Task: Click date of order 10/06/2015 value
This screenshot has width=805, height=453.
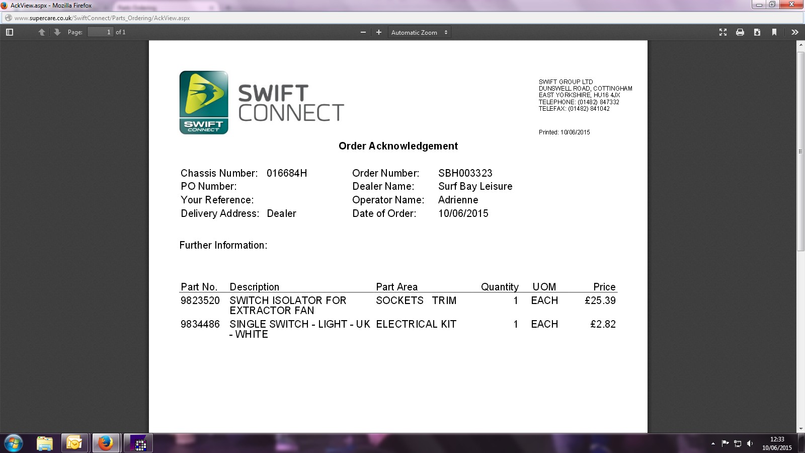Action: click(463, 213)
